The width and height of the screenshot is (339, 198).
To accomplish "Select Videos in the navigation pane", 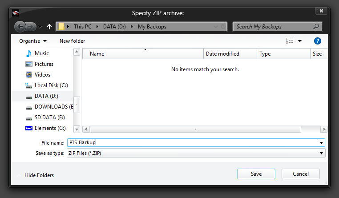I will 42,75.
